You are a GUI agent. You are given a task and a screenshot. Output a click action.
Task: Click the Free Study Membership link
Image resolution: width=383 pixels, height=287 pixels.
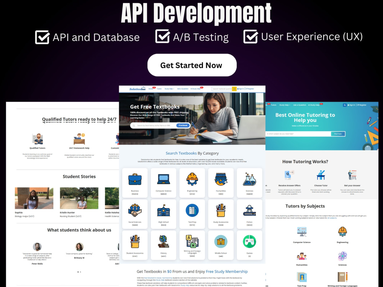(x=227, y=271)
